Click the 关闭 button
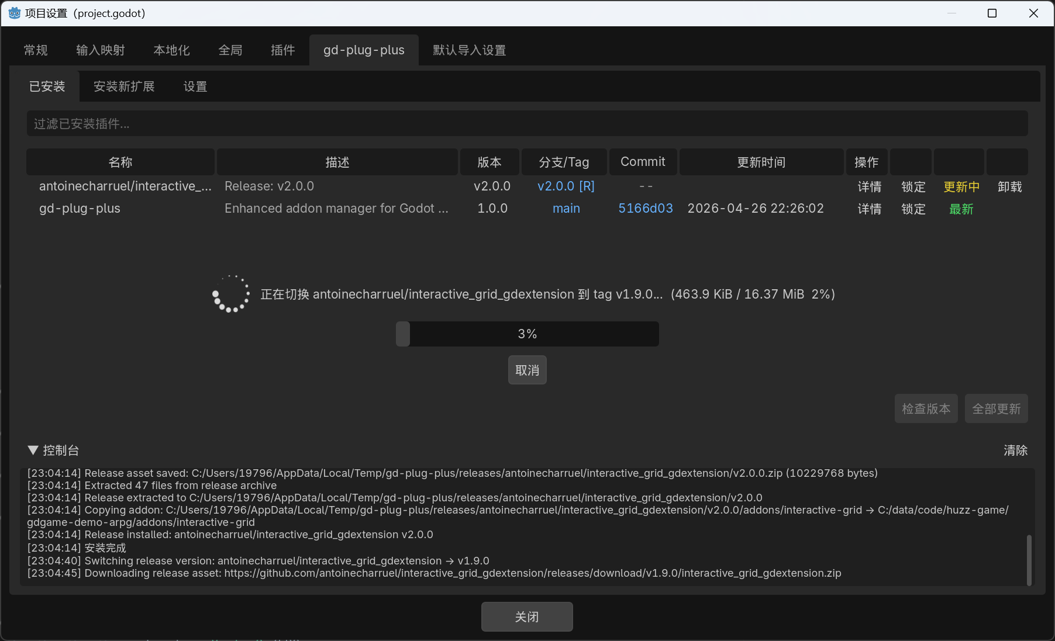 click(x=527, y=617)
